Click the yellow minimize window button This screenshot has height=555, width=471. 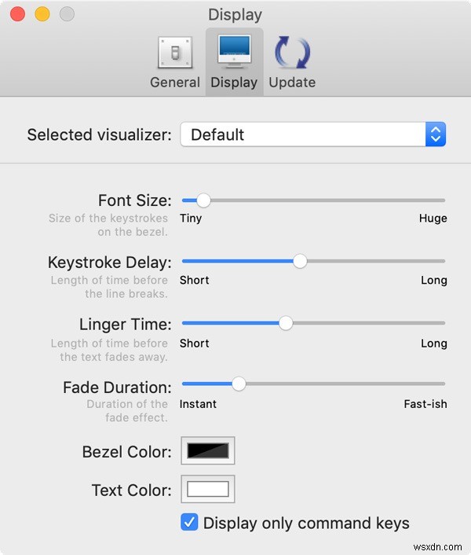(42, 14)
